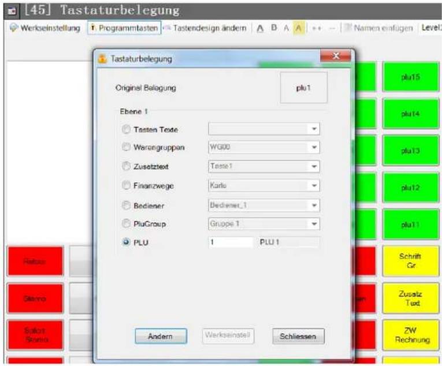
Task: Click the green plu11 key
Action: [x=411, y=225]
